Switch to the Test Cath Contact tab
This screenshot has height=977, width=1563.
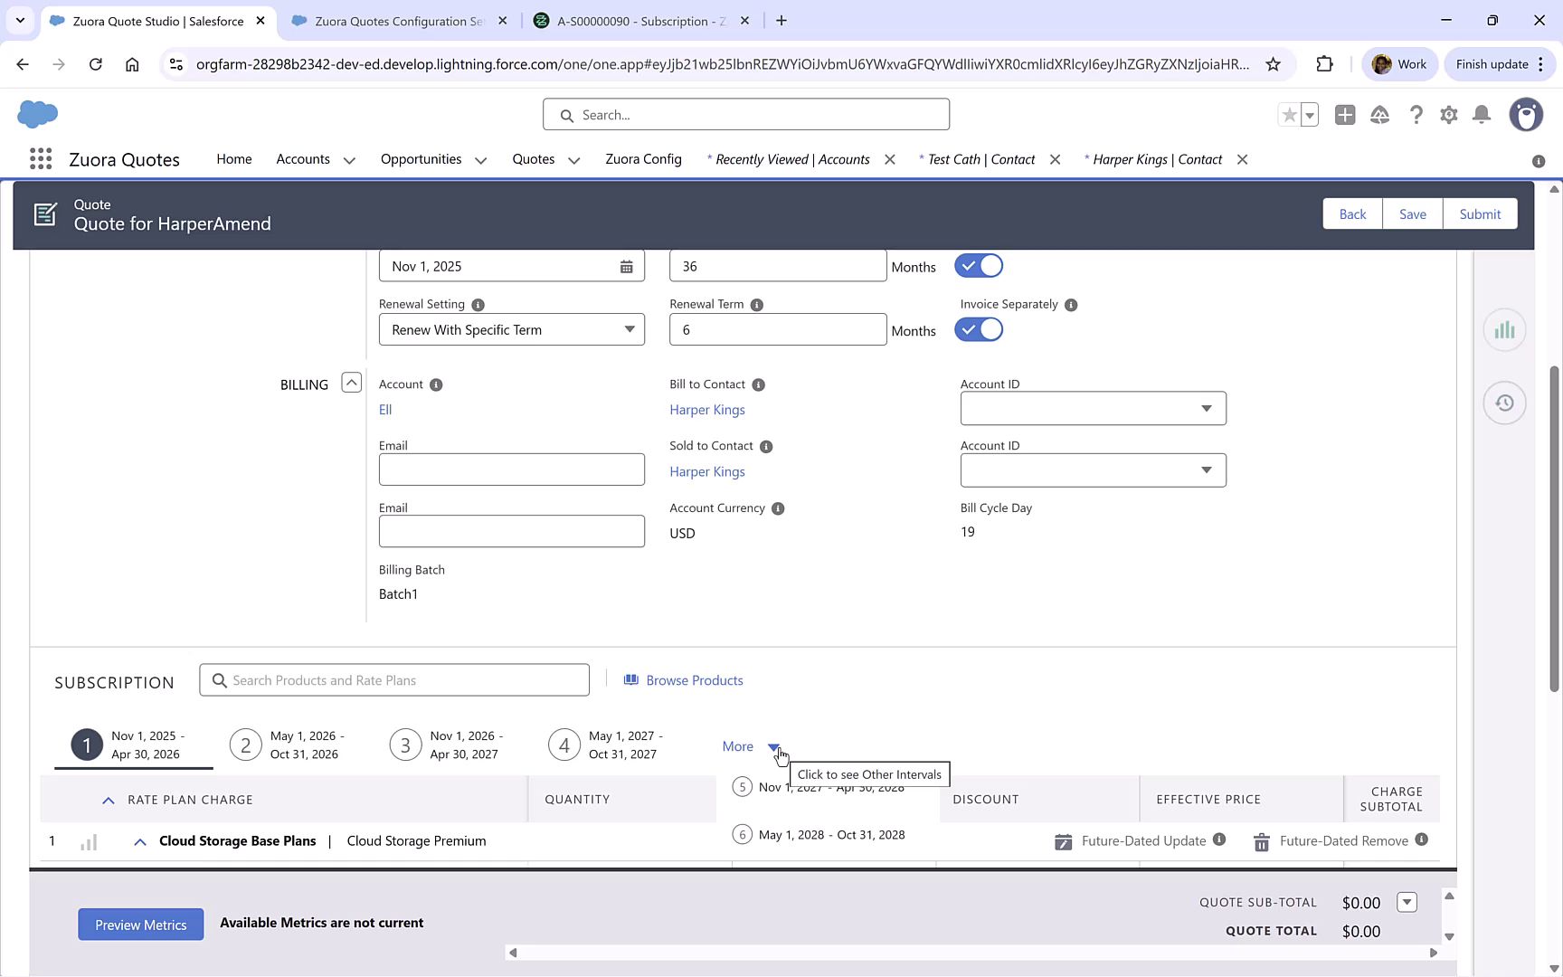(x=977, y=158)
